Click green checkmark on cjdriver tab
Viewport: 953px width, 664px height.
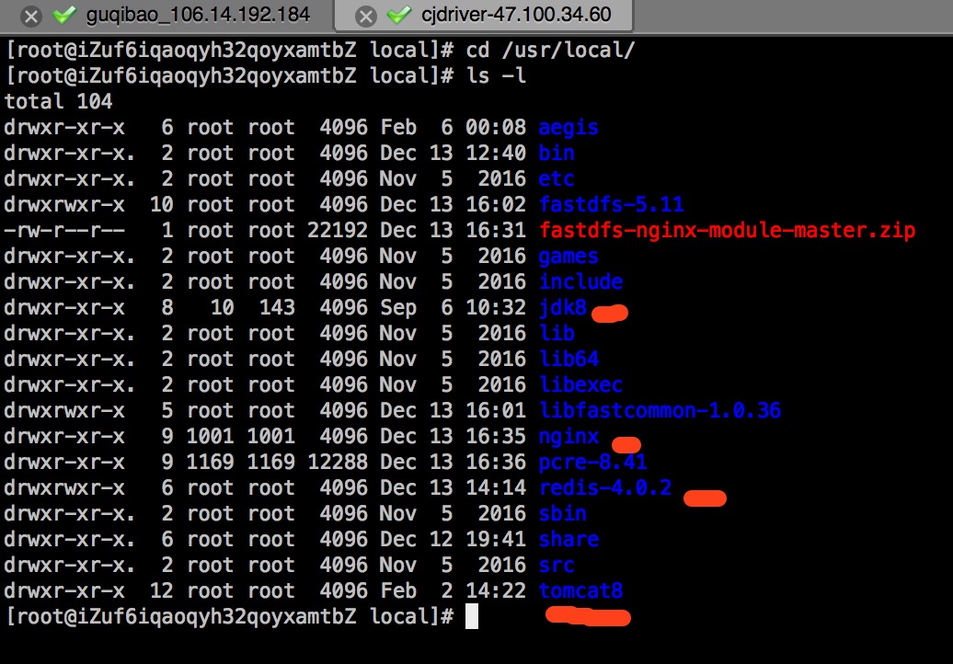(398, 15)
